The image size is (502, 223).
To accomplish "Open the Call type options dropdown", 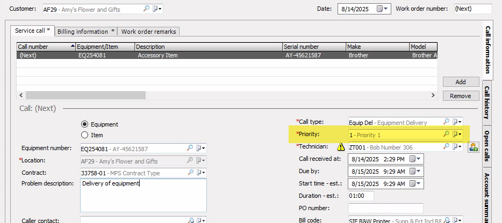I will coord(457,122).
